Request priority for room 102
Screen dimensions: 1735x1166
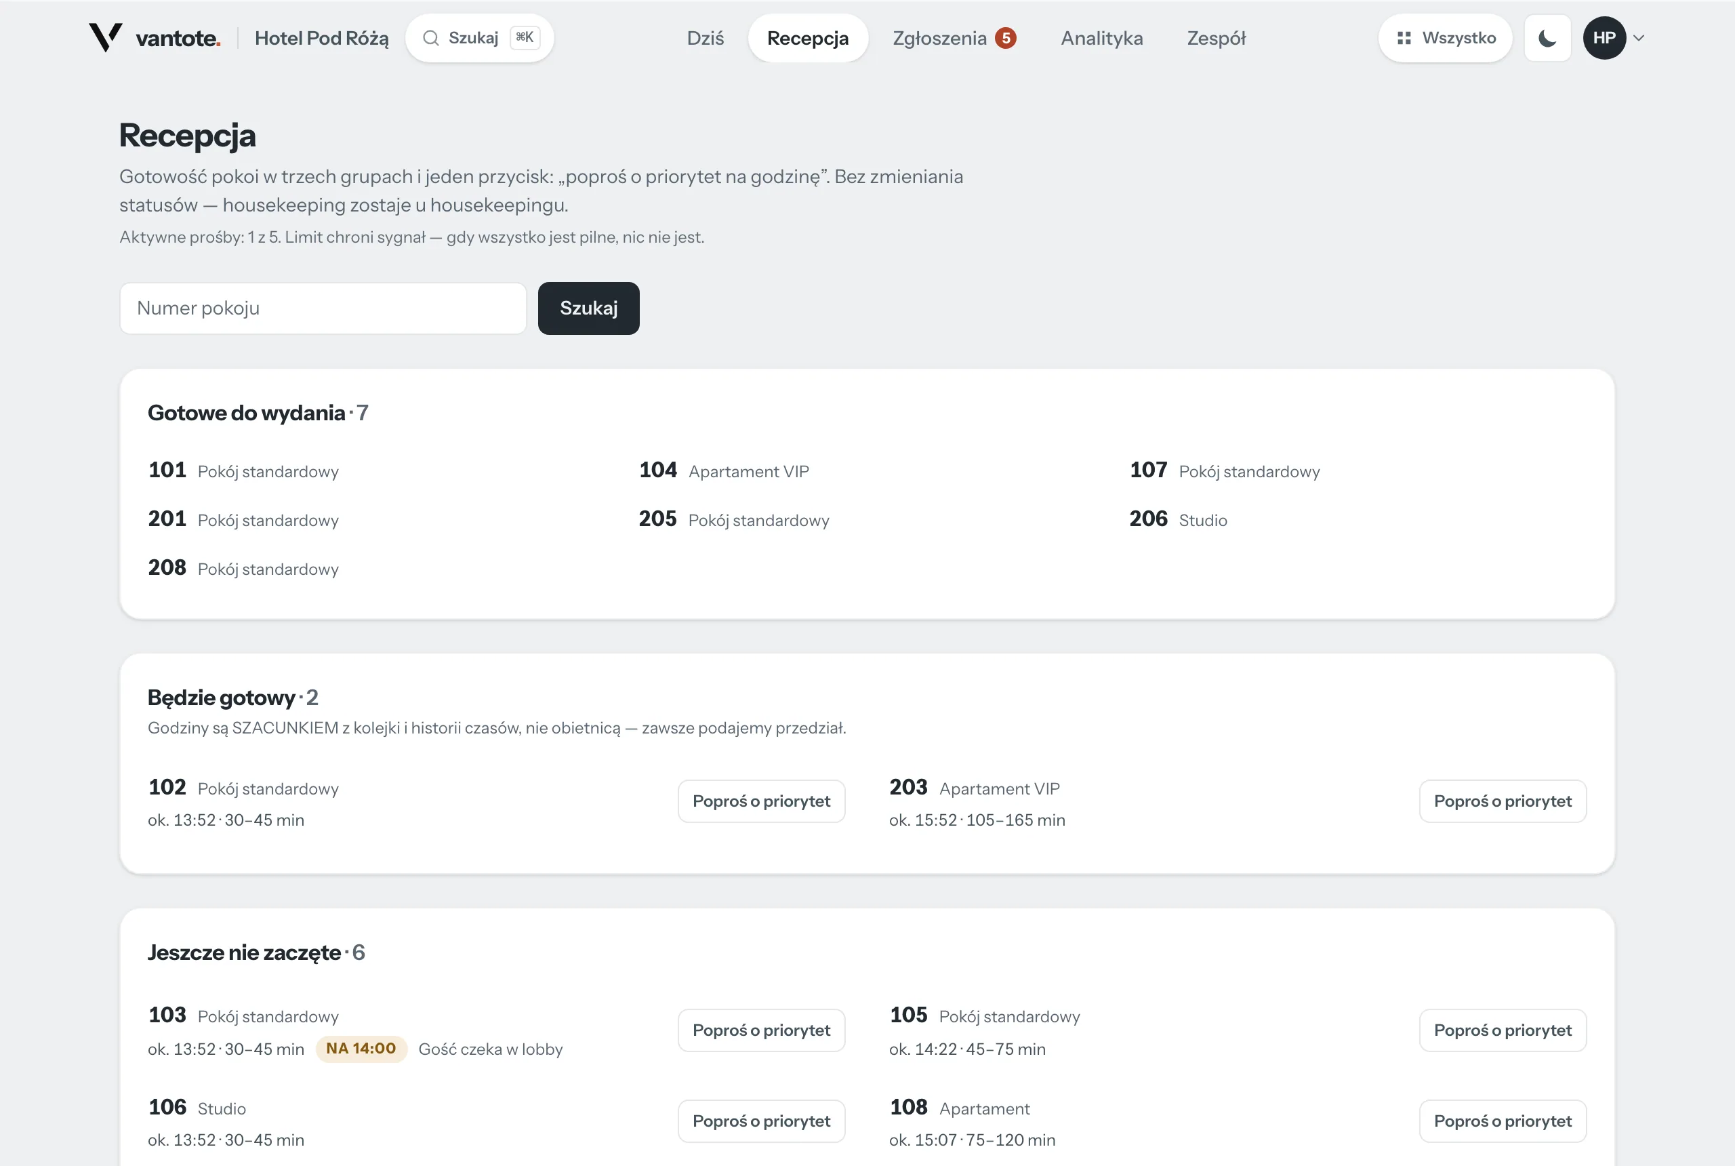[x=761, y=801]
